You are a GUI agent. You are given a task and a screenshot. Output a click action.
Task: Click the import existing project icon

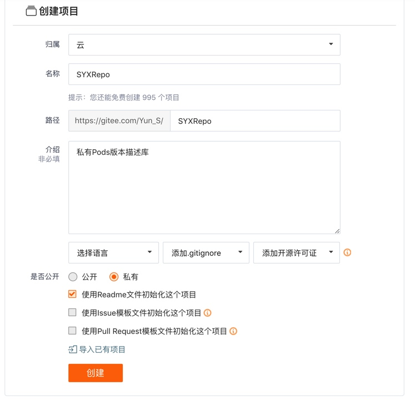pos(72,350)
